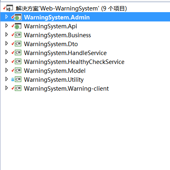Click the C# icon of WarningSystem.Model
Viewport: 170px width, 170px height.
click(18, 70)
